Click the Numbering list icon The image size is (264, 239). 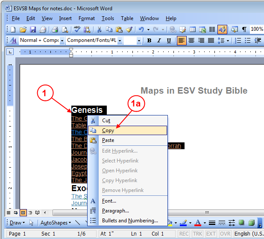tap(238, 41)
